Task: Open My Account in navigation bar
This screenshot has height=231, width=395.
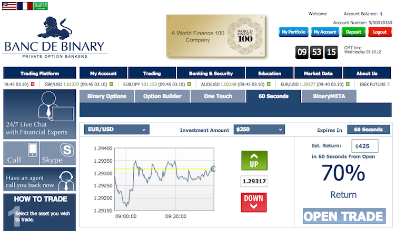Action: tap(103, 73)
